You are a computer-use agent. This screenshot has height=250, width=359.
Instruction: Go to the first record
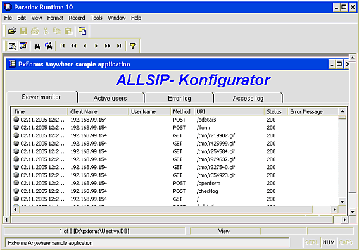click(62, 46)
